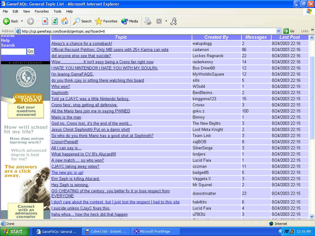Screen dimensions: 315x236
Task: Click the 'Messages' column header
Action: [x=256, y=37]
